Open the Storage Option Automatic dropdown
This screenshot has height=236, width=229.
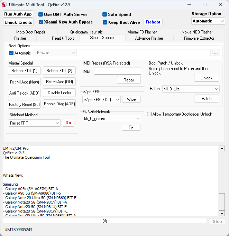[208, 21]
